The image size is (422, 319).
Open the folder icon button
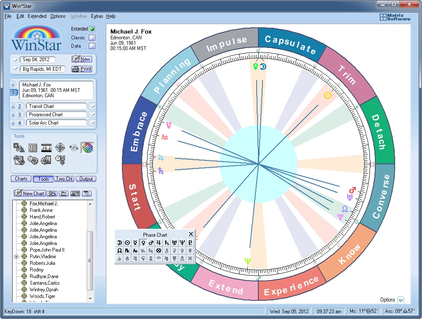tap(64, 194)
